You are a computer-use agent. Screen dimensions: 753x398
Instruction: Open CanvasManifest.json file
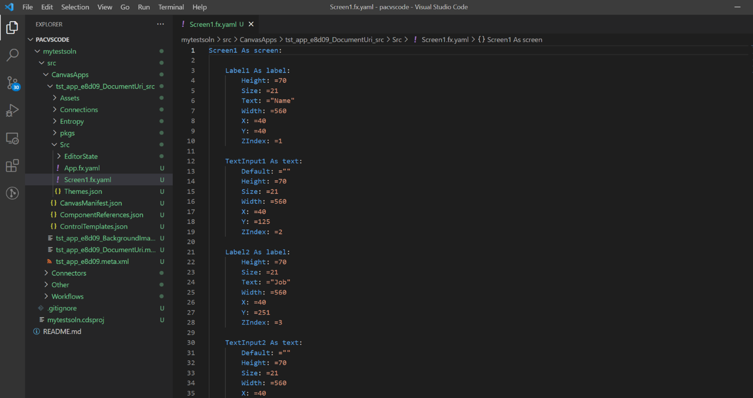point(91,203)
